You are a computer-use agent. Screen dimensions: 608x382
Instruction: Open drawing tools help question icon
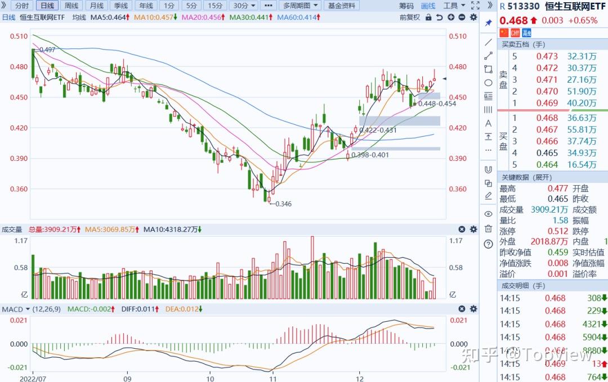pyautogui.click(x=488, y=244)
